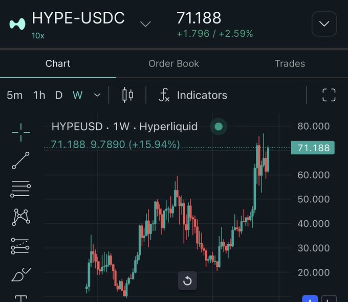This screenshot has width=348, height=302.
Task: Click the 50.000 price axis label
Action: point(314,199)
